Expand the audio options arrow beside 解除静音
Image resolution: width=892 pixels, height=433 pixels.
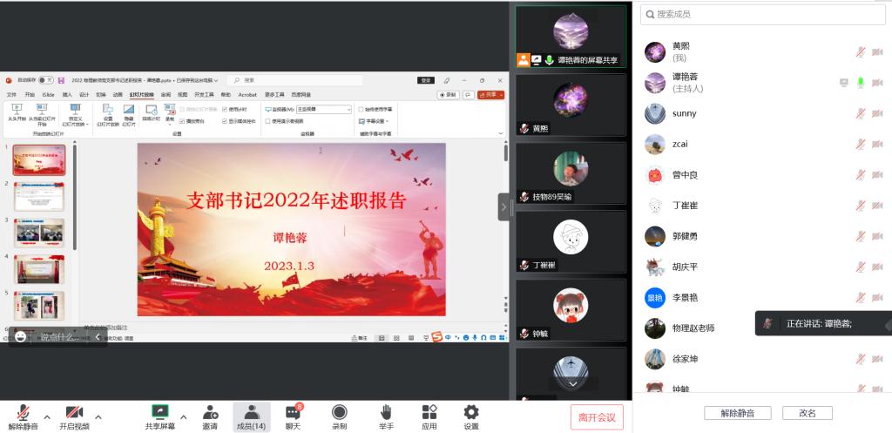coord(47,416)
